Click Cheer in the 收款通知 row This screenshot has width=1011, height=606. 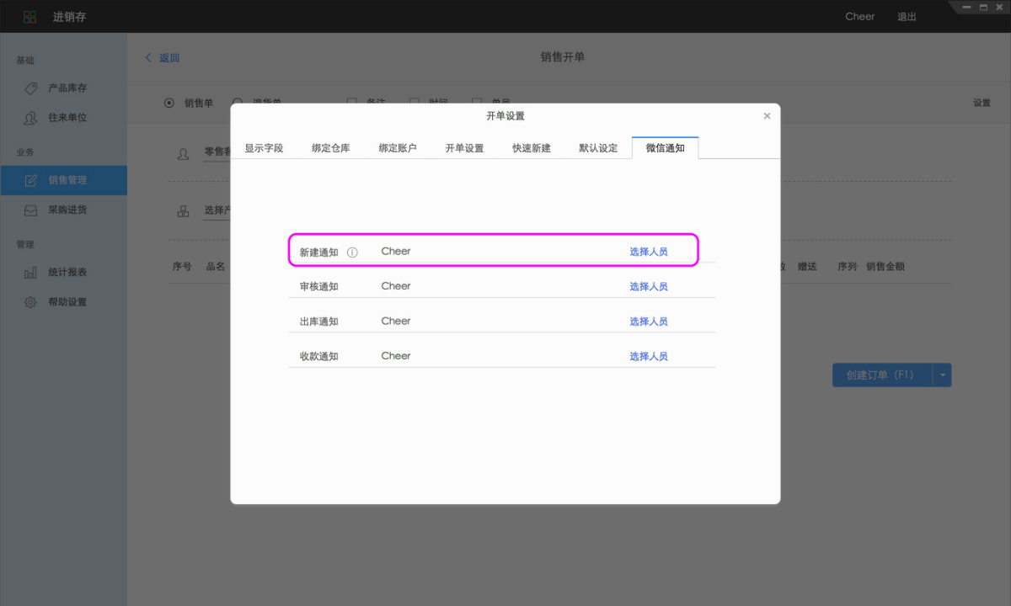396,356
